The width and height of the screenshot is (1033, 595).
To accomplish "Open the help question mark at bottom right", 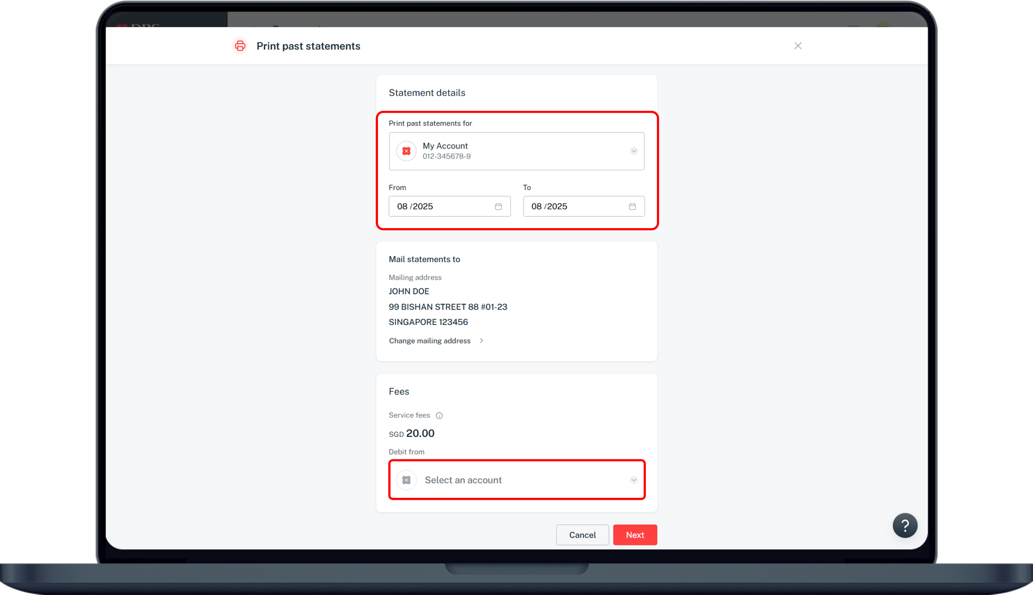I will pyautogui.click(x=906, y=525).
